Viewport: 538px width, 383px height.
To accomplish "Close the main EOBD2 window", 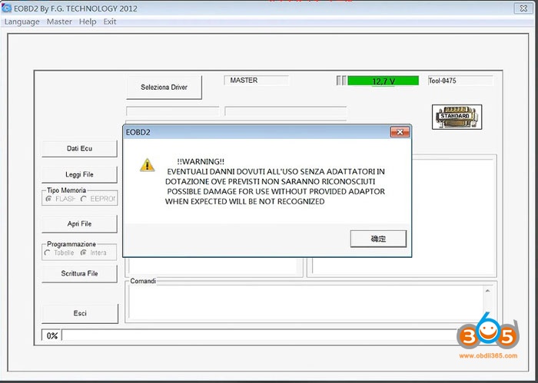I will (523, 8).
